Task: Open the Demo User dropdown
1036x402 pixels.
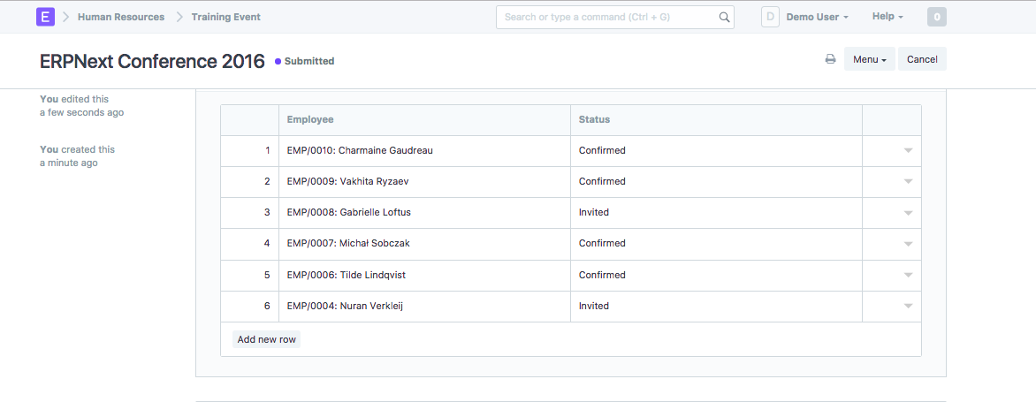Action: coord(817,17)
